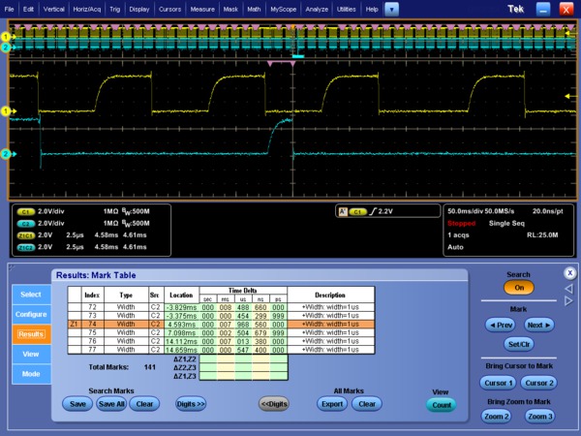Advance to the next mark

pyautogui.click(x=538, y=325)
